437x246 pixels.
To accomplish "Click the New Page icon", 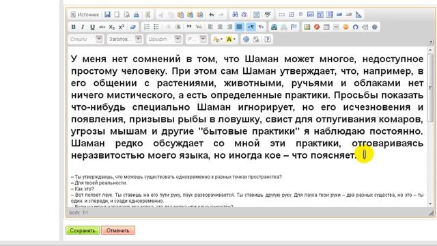I will [117, 14].
